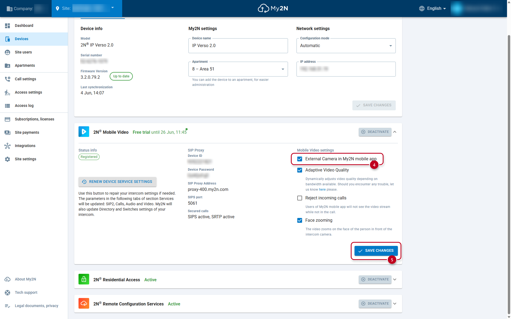Click the 'proxy-400.my2n.com' address text
Viewport: 511px width, 319px height.
(x=208, y=190)
